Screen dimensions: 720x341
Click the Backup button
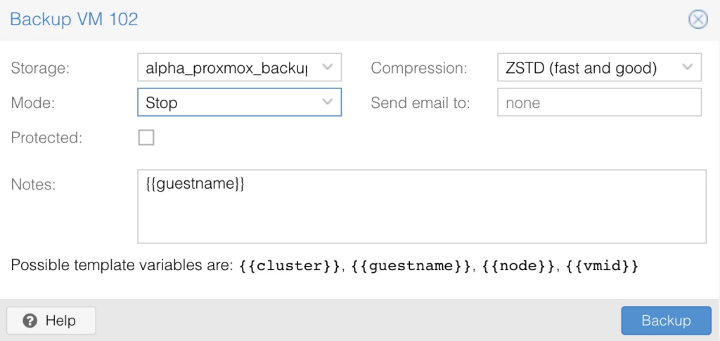(665, 321)
